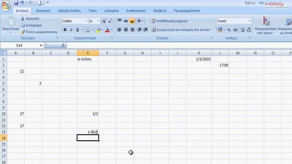Toggle underline formatting
Viewport: 292px width, 164px height.
point(78,30)
